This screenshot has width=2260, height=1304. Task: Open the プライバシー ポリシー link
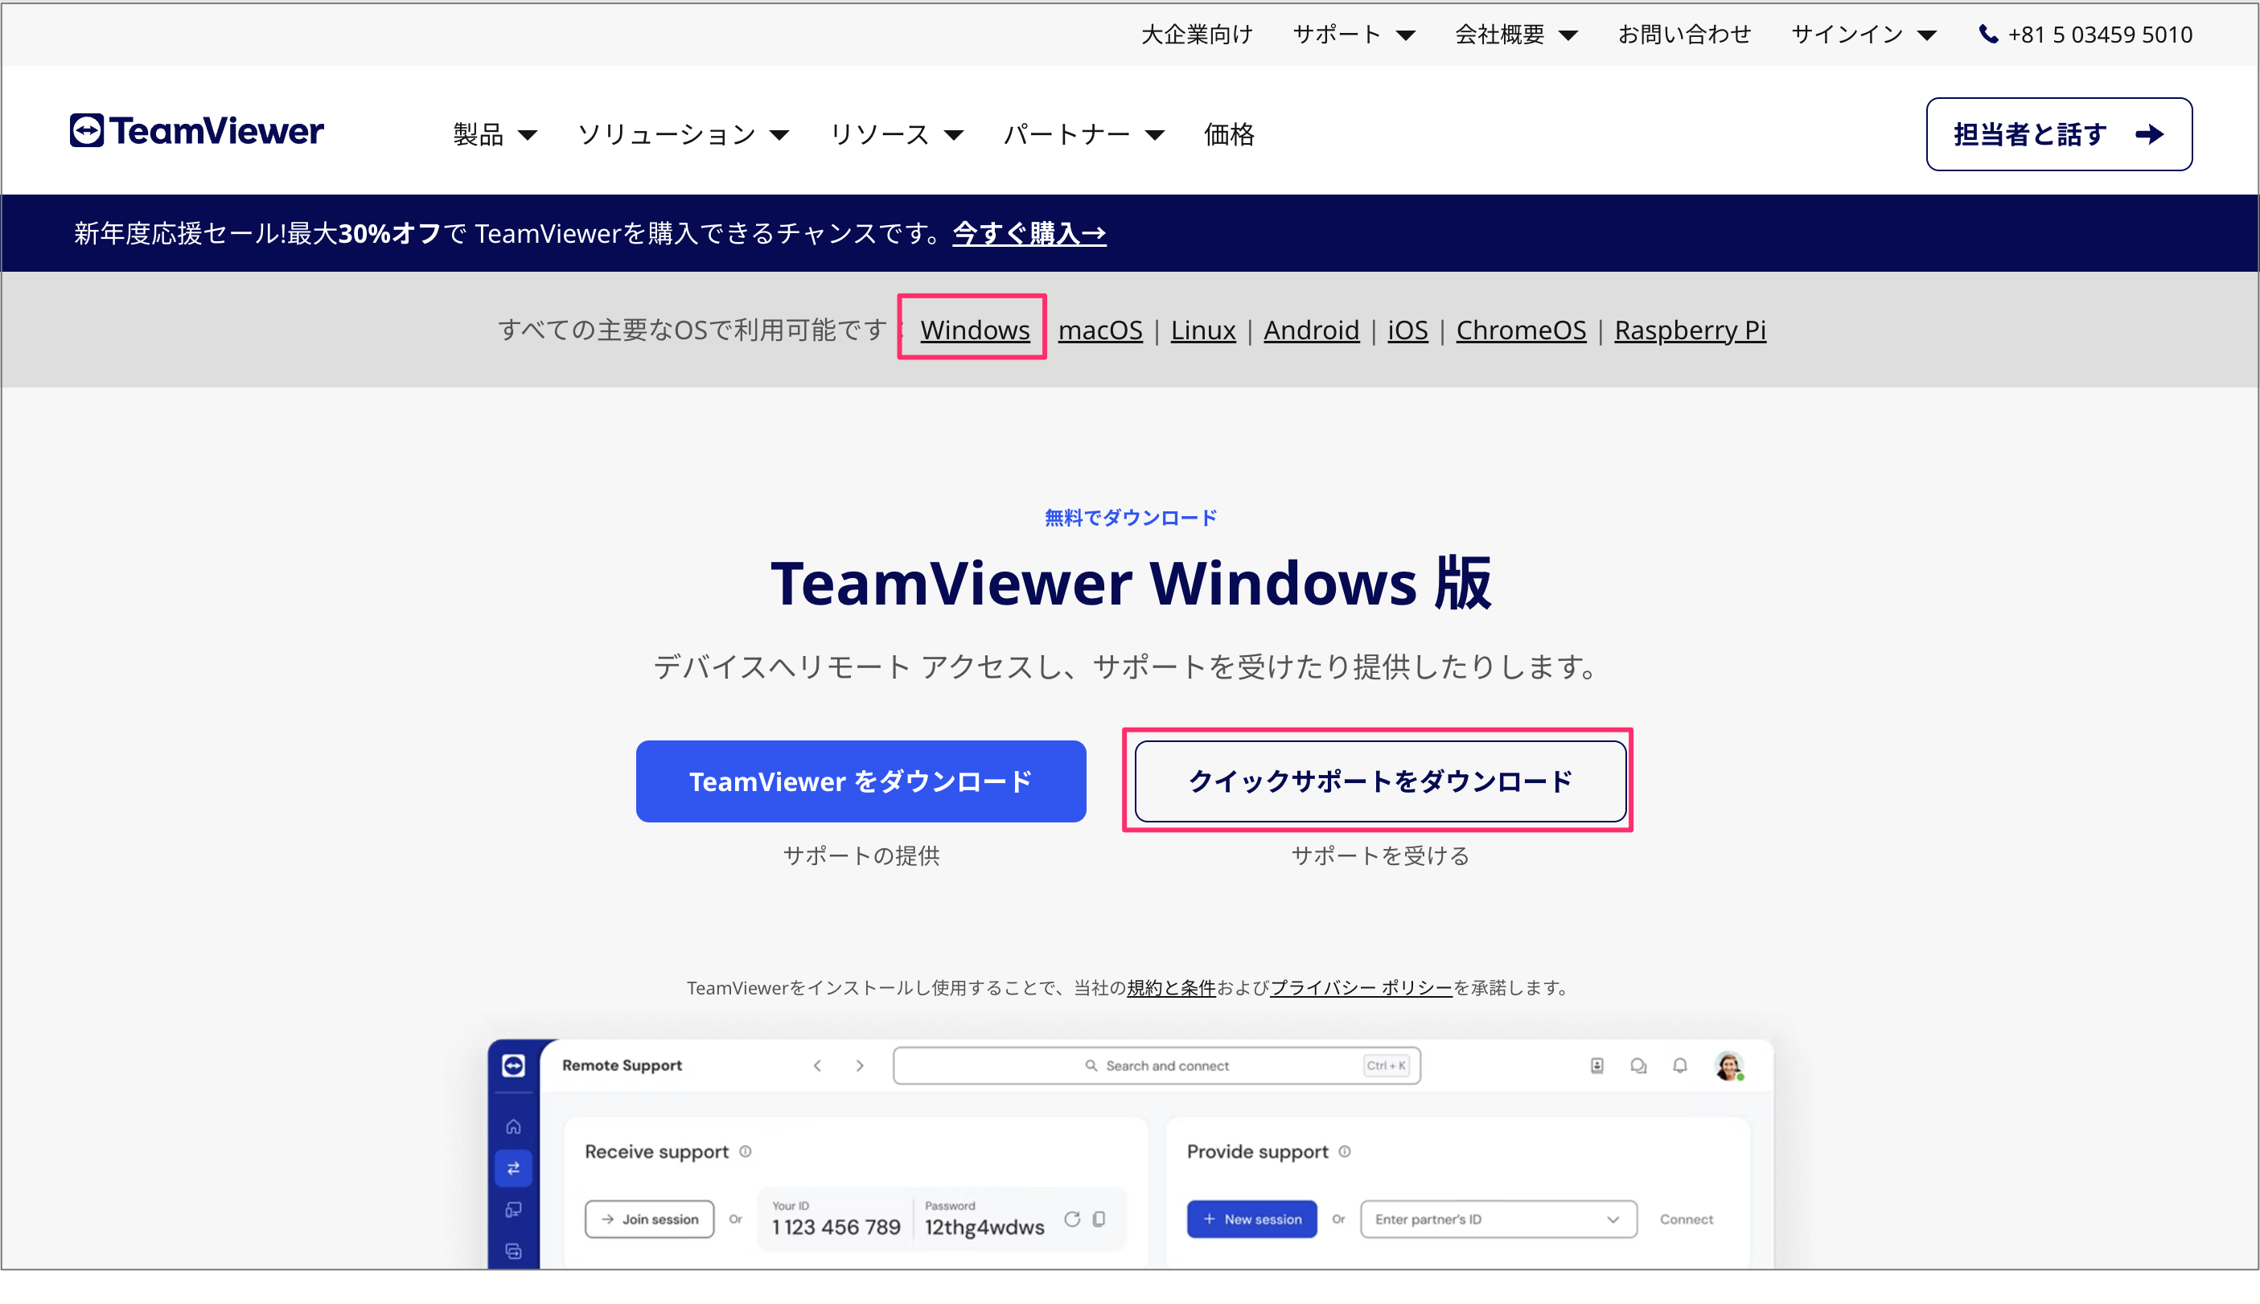pos(1361,988)
